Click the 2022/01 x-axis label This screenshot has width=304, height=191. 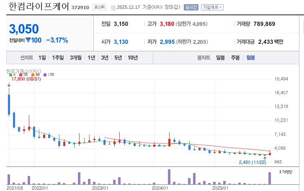40,188
